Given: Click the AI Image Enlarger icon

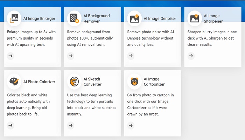Looking at the screenshot, I should tap(14, 18).
